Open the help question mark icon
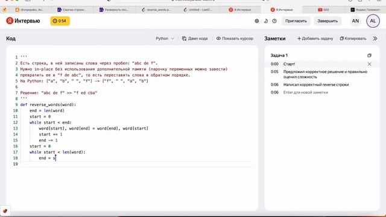 pyautogui.click(x=274, y=21)
